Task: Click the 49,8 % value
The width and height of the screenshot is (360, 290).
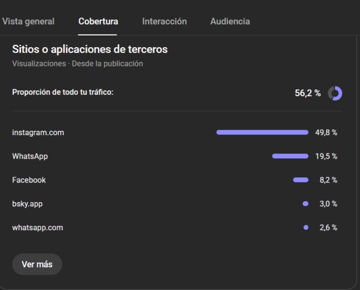Action: 326,133
